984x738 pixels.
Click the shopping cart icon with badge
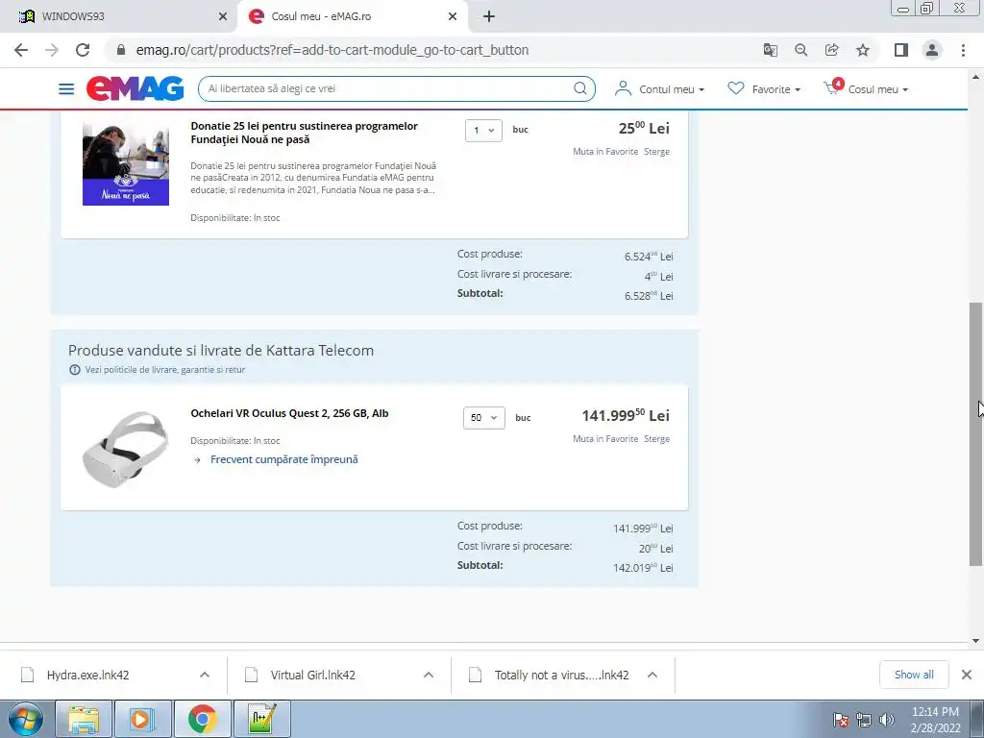[833, 87]
